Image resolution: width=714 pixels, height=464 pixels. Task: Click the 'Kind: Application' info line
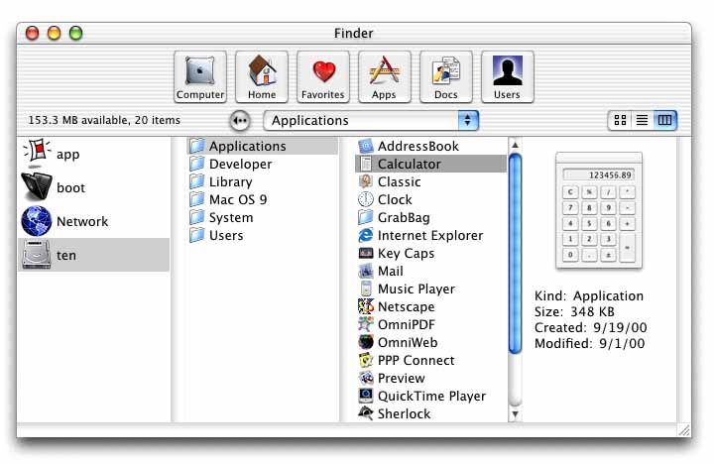pyautogui.click(x=589, y=296)
